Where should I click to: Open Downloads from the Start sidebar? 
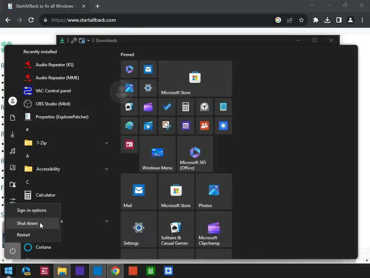pos(13,134)
